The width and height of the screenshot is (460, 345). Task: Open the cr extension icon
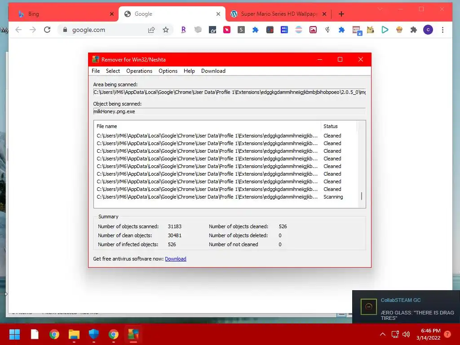click(x=212, y=30)
